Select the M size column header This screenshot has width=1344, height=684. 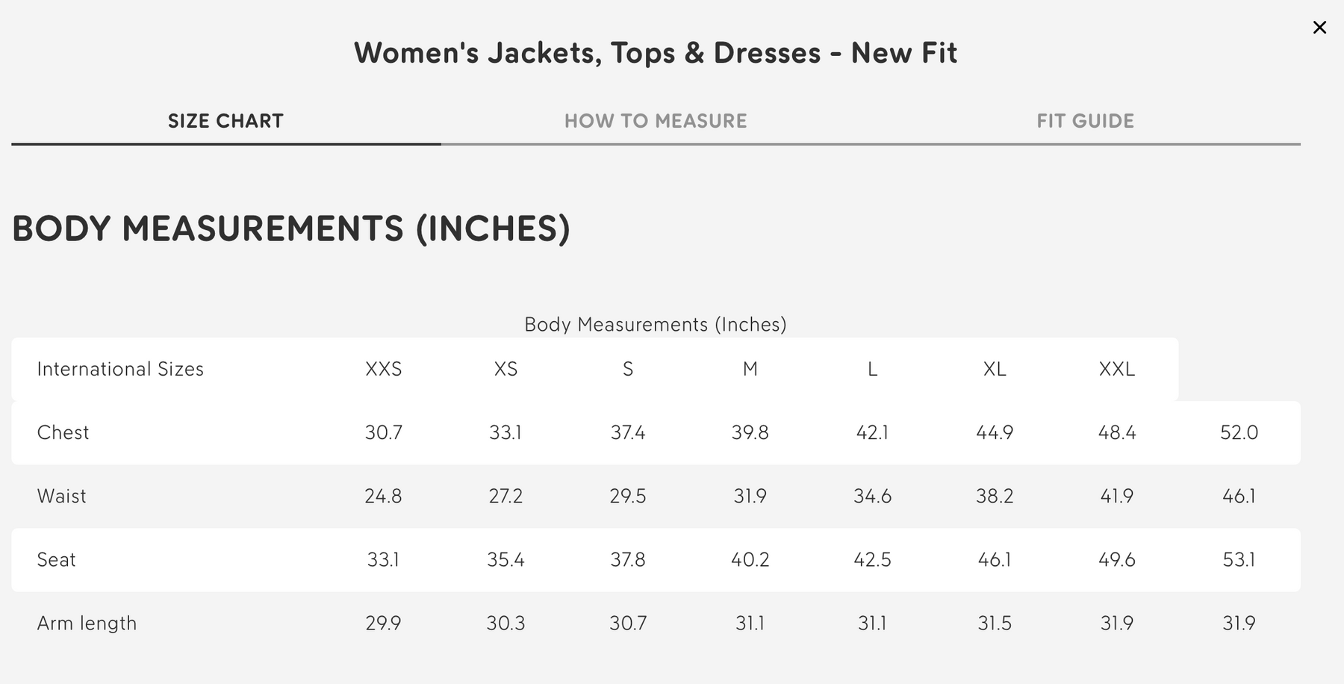(750, 369)
